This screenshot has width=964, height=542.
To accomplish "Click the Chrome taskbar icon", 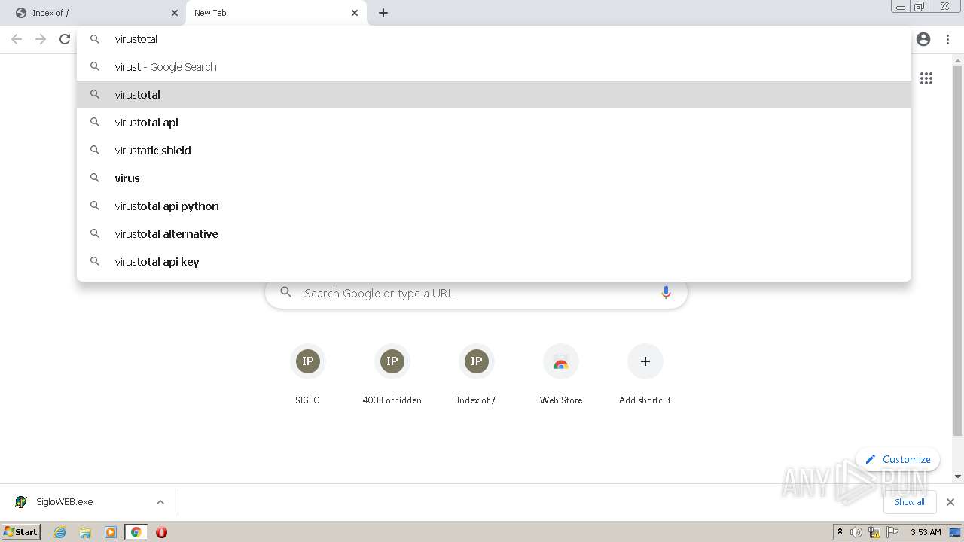I will [x=136, y=532].
